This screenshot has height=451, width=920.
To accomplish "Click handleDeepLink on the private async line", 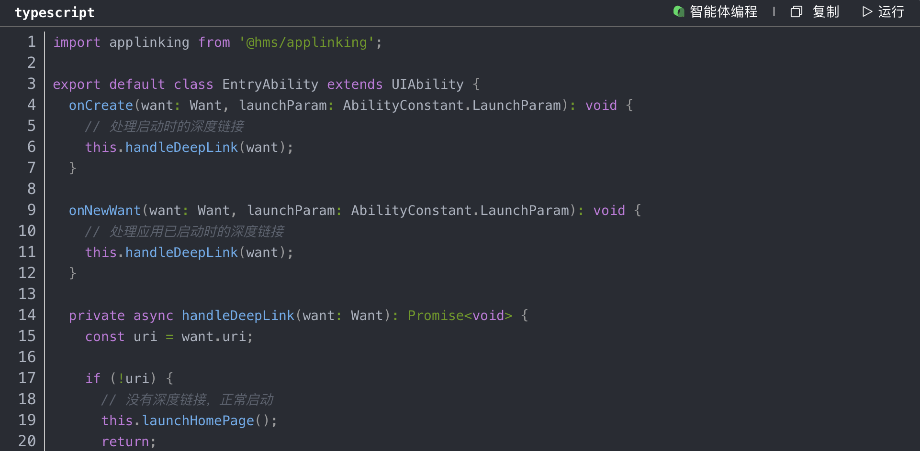I will coord(238,316).
